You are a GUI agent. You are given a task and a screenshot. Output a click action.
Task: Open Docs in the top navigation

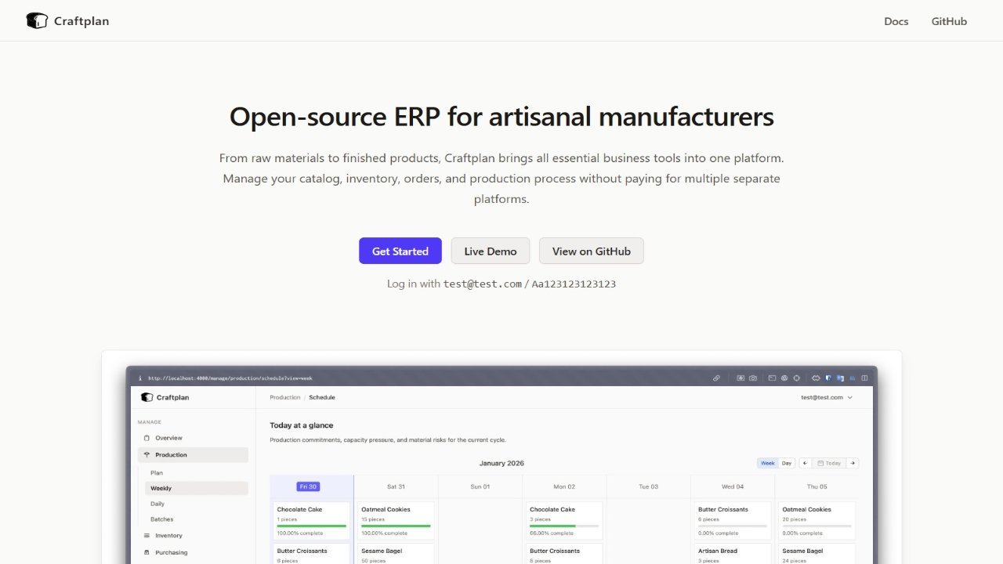pos(896,21)
